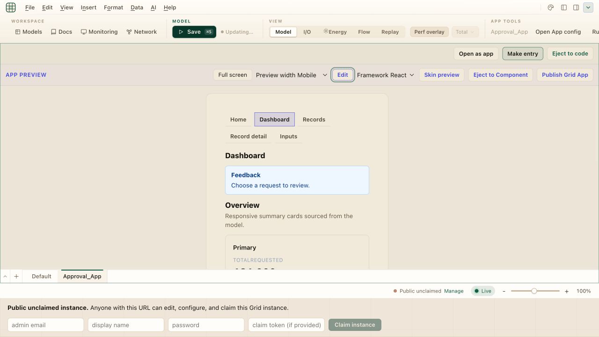Click the zoom in plus icon
This screenshot has width=599, height=337.
[x=567, y=291]
